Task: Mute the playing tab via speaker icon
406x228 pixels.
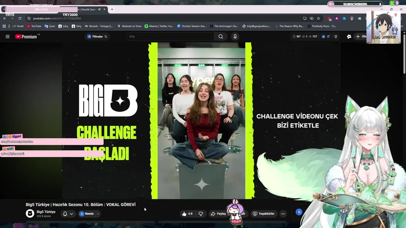Action: pos(99,9)
